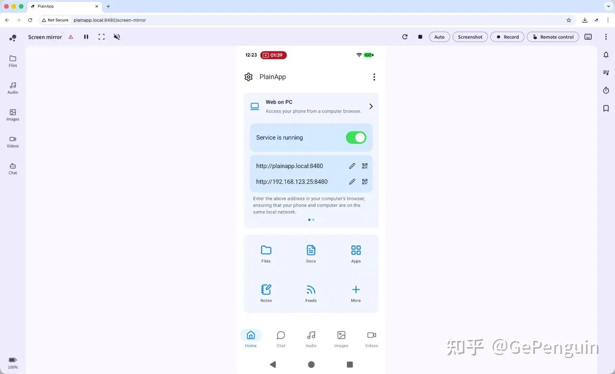615x374 pixels.
Task: Select the PlainApp browser tab
Action: 64,6
